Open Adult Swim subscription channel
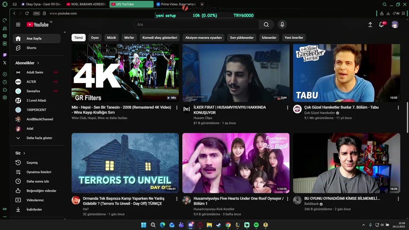 pos(37,73)
